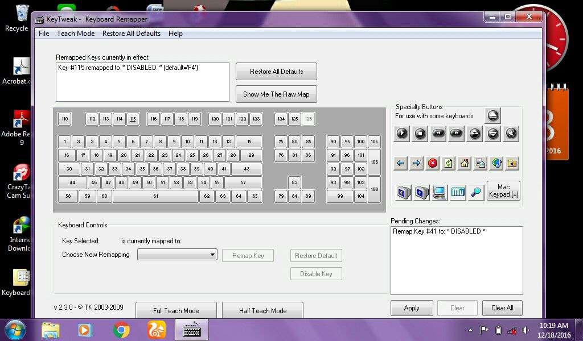This screenshot has width=583, height=341.
Task: Click the Favorites folder specialty button
Action: tap(512, 163)
